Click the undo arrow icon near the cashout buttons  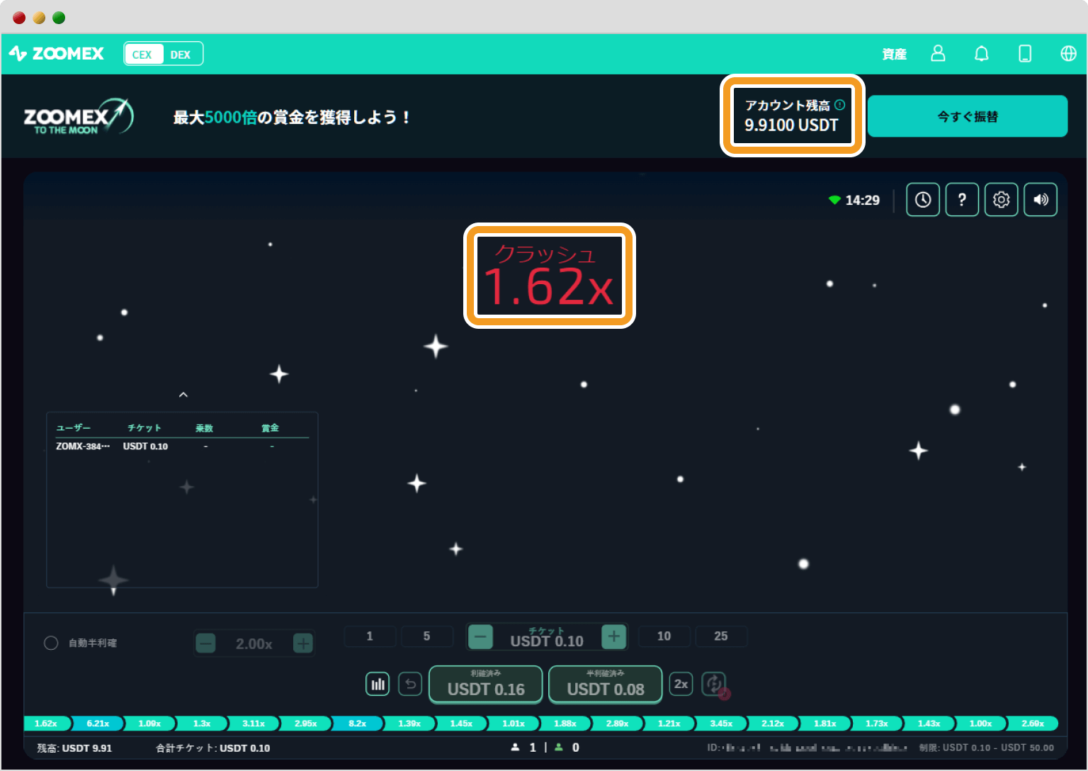(x=409, y=684)
